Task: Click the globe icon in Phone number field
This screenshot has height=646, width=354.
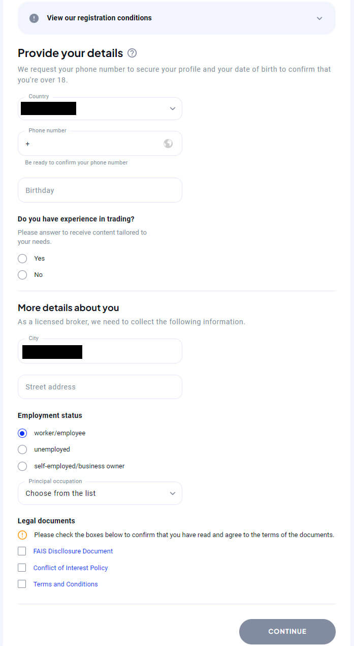Action: (x=168, y=144)
